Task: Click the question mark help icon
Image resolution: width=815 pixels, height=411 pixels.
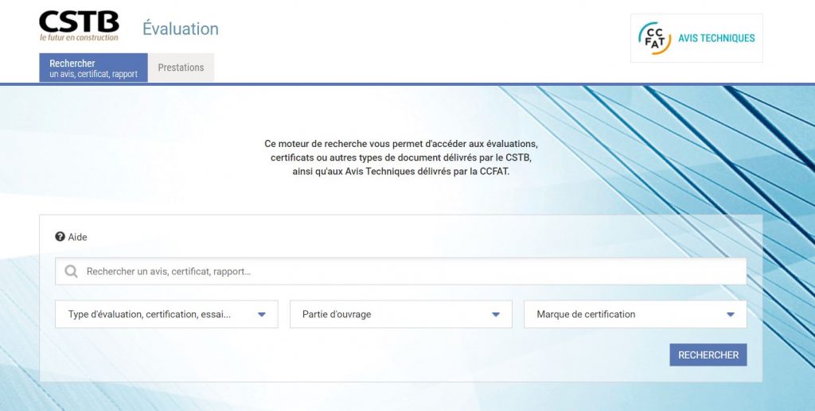Action: coord(60,237)
